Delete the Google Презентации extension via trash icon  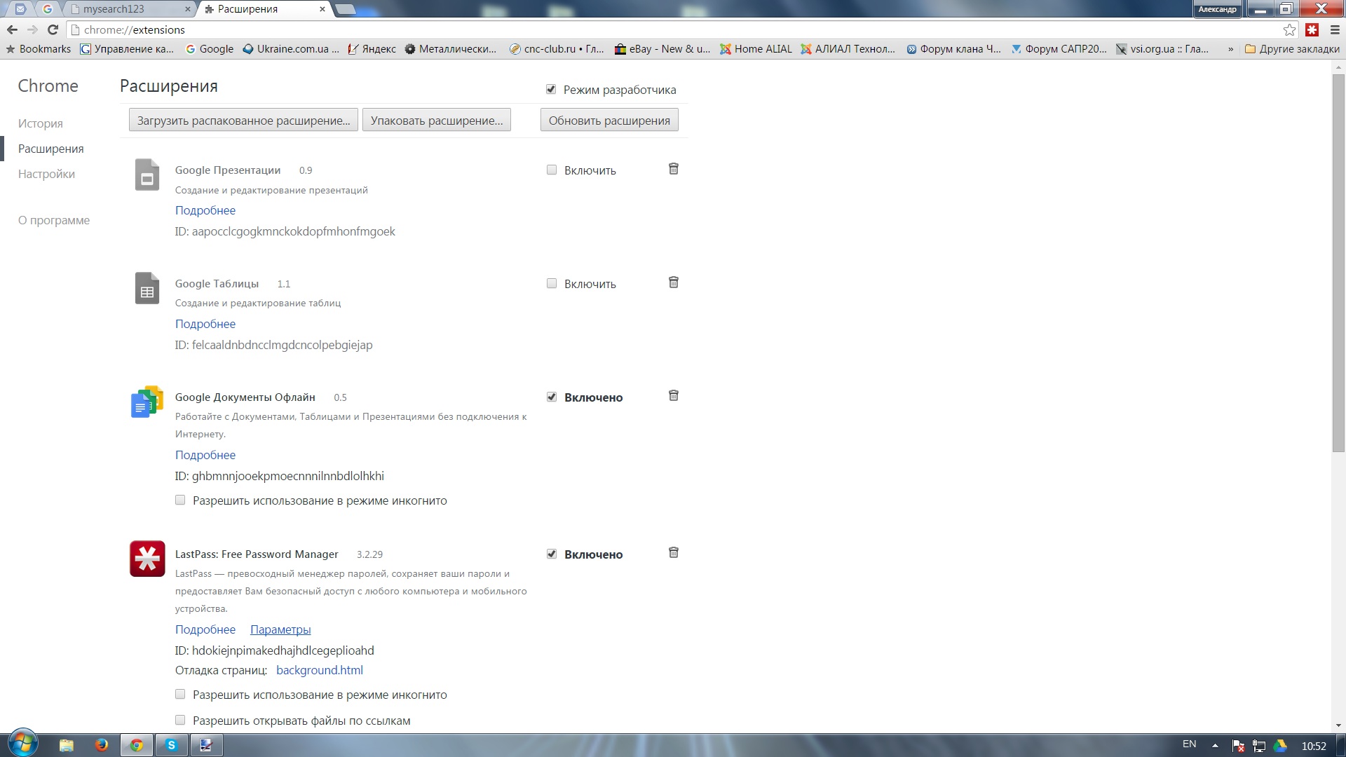tap(673, 169)
